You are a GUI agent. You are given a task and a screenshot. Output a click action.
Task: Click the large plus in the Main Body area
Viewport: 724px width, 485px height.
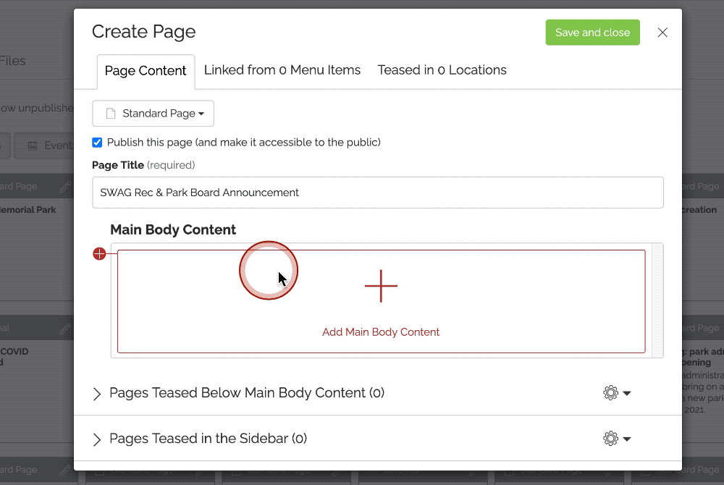tap(381, 286)
